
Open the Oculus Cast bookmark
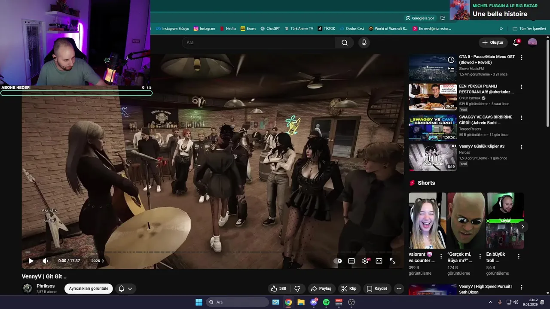tap(351, 29)
